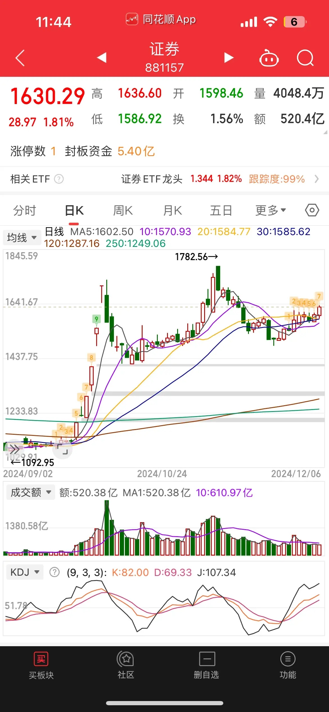Open 更多 period dropdown
Viewport: 329px width, 712px height.
(x=271, y=210)
